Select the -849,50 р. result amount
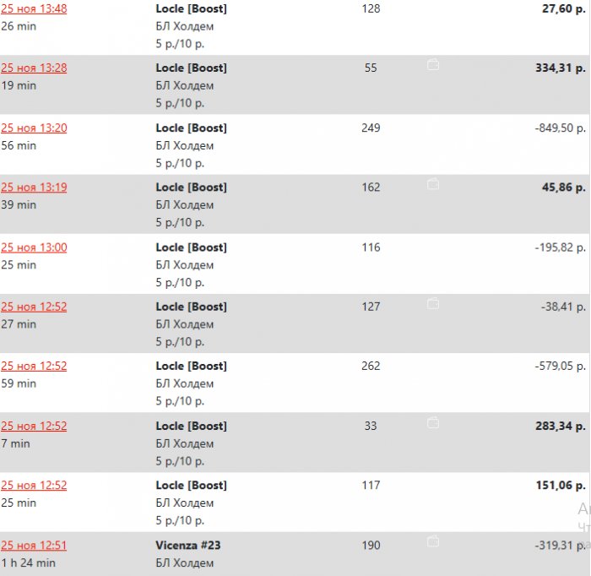Viewport: 591px width, 576px height. pos(560,128)
